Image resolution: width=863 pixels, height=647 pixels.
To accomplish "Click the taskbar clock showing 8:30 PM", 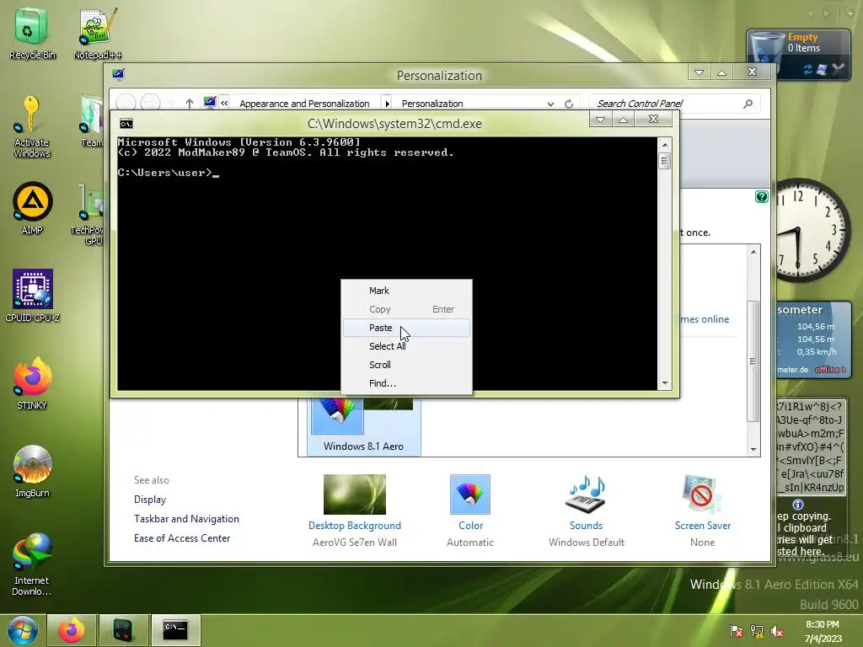I will [x=823, y=631].
